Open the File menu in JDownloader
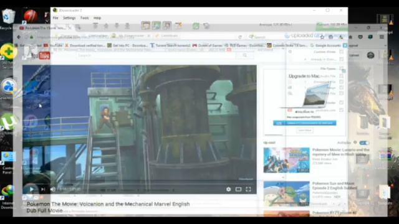Image resolution: width=399 pixels, height=224 pixels. point(55,18)
